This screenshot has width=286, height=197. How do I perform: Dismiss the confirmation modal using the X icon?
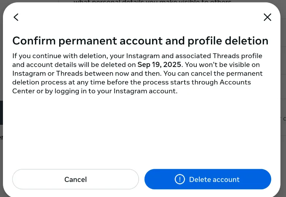click(x=268, y=17)
